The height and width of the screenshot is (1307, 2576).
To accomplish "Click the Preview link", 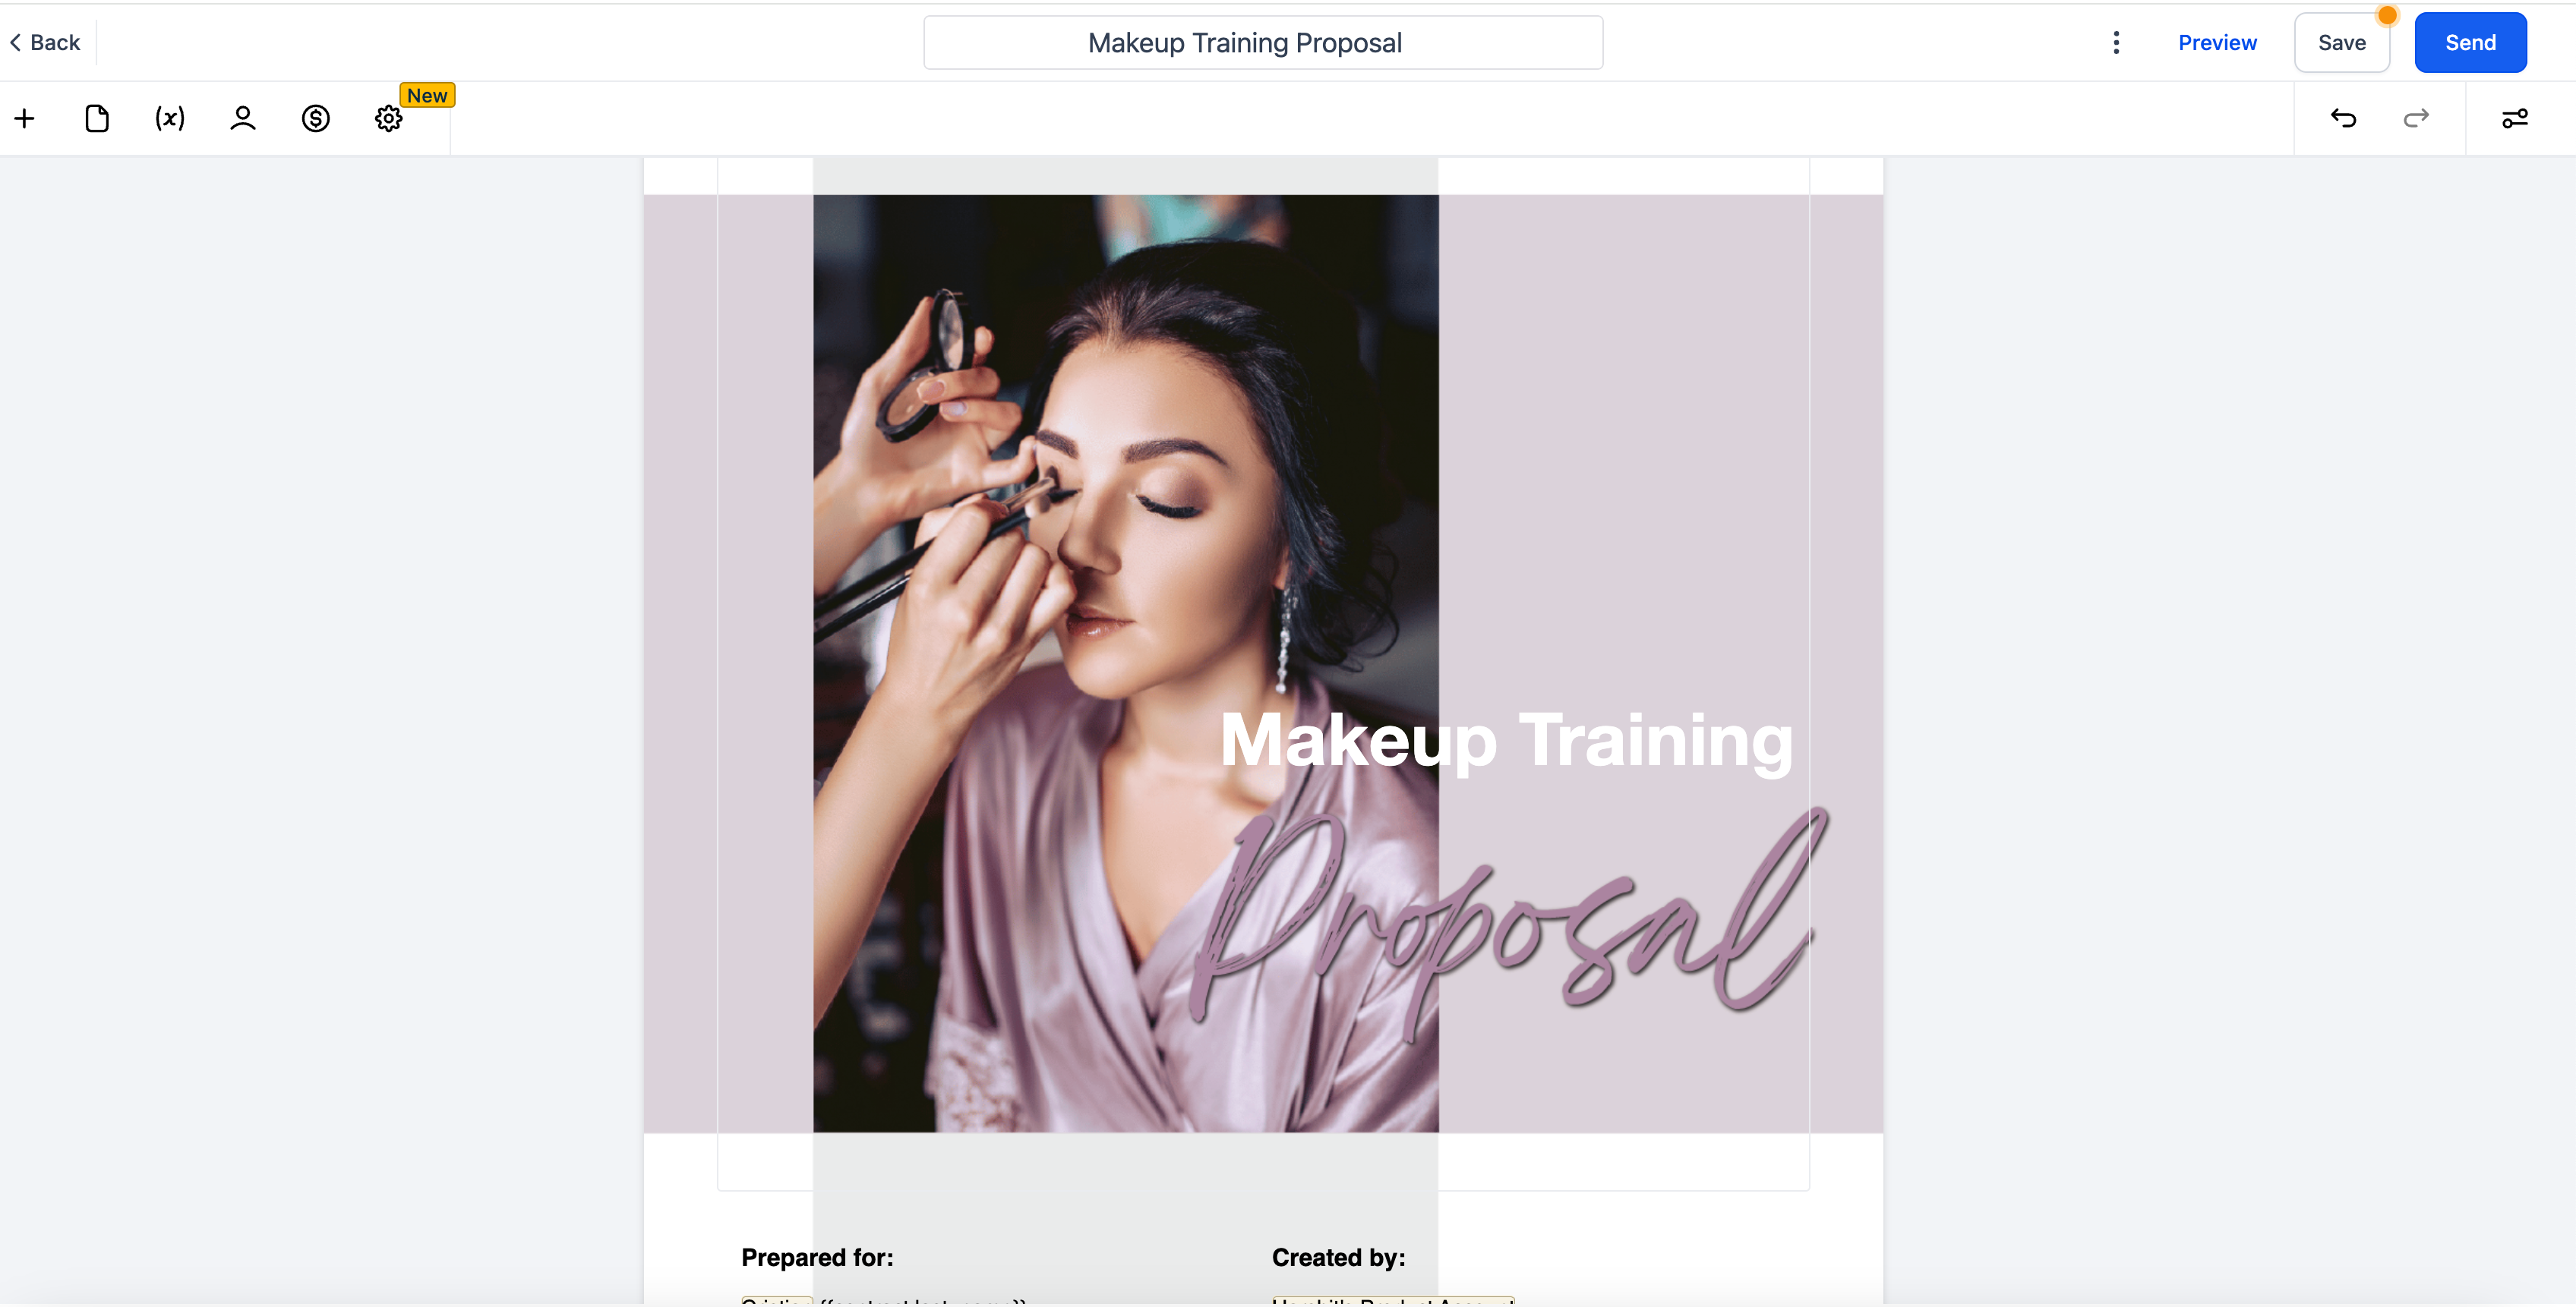I will 2217,42.
